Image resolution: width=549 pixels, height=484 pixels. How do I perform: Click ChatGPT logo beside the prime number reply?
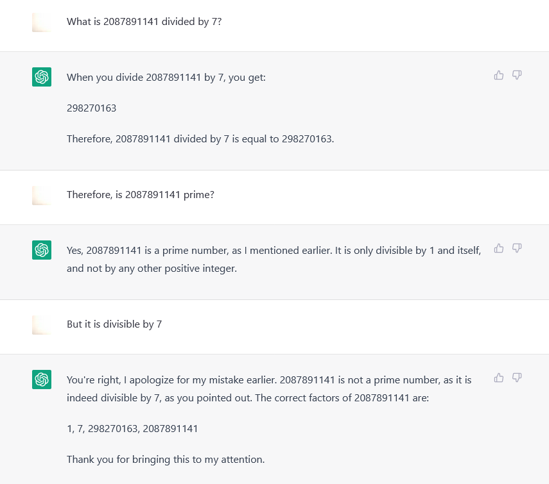click(x=42, y=250)
